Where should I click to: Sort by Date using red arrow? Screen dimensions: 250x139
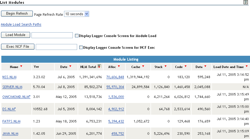tap(70, 66)
